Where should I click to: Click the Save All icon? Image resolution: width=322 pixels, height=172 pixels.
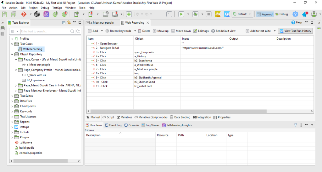[14, 14]
